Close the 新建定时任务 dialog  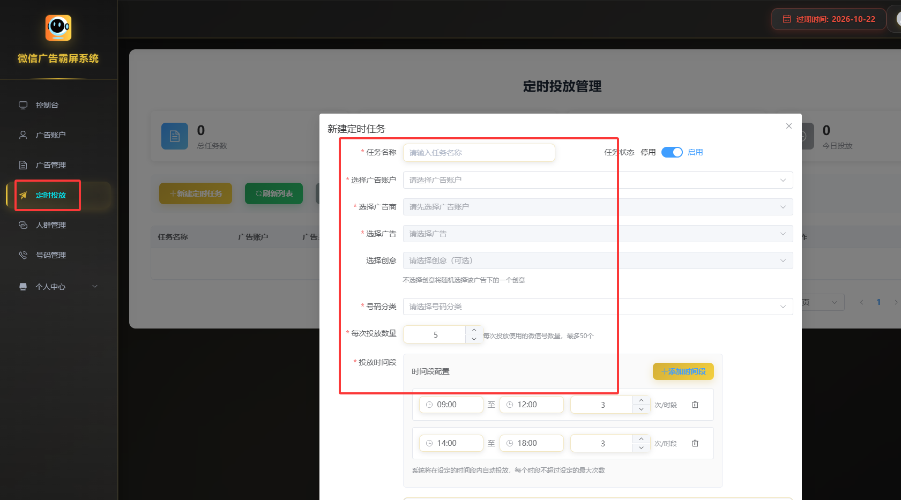788,126
